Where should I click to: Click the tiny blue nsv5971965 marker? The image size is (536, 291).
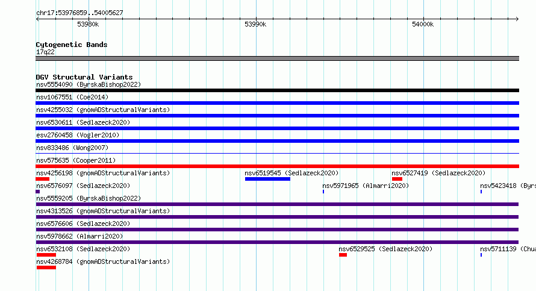pyautogui.click(x=323, y=192)
